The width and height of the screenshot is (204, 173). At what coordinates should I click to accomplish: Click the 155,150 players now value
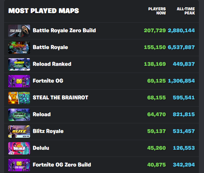pos(155,47)
